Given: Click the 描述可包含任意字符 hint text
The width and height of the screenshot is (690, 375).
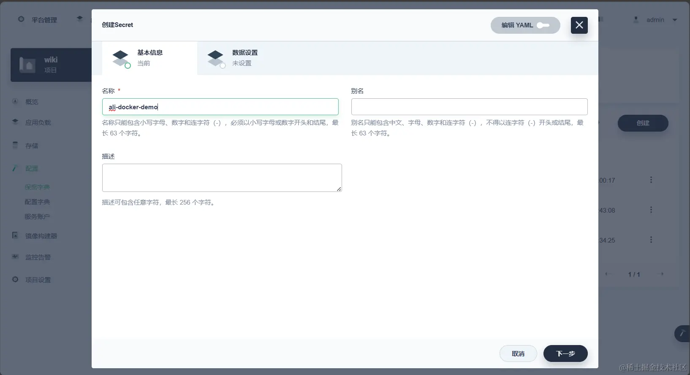Looking at the screenshot, I should pos(159,202).
